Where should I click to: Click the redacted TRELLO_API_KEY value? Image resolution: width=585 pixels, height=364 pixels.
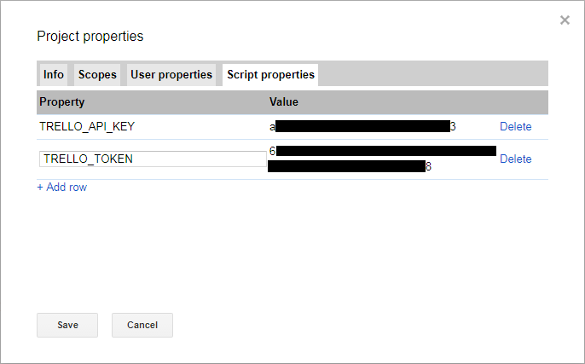362,127
